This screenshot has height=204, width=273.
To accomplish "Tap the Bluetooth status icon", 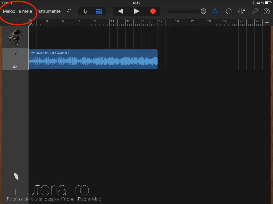I will click(x=253, y=3).
